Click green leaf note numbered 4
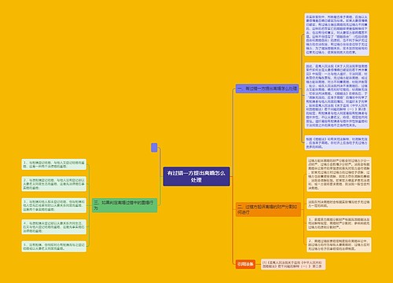Viewport: 393px width, 283px height. point(54,226)
